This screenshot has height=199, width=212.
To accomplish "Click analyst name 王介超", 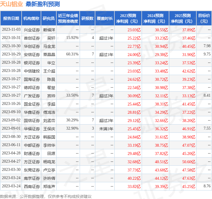I will coord(49,71).
